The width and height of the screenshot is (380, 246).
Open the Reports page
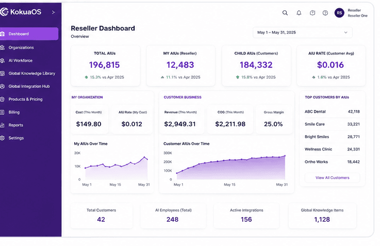tap(16, 125)
